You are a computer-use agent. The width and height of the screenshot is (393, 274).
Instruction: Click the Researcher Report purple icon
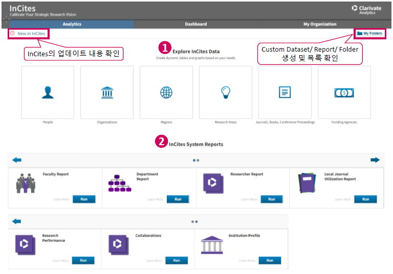point(213,184)
